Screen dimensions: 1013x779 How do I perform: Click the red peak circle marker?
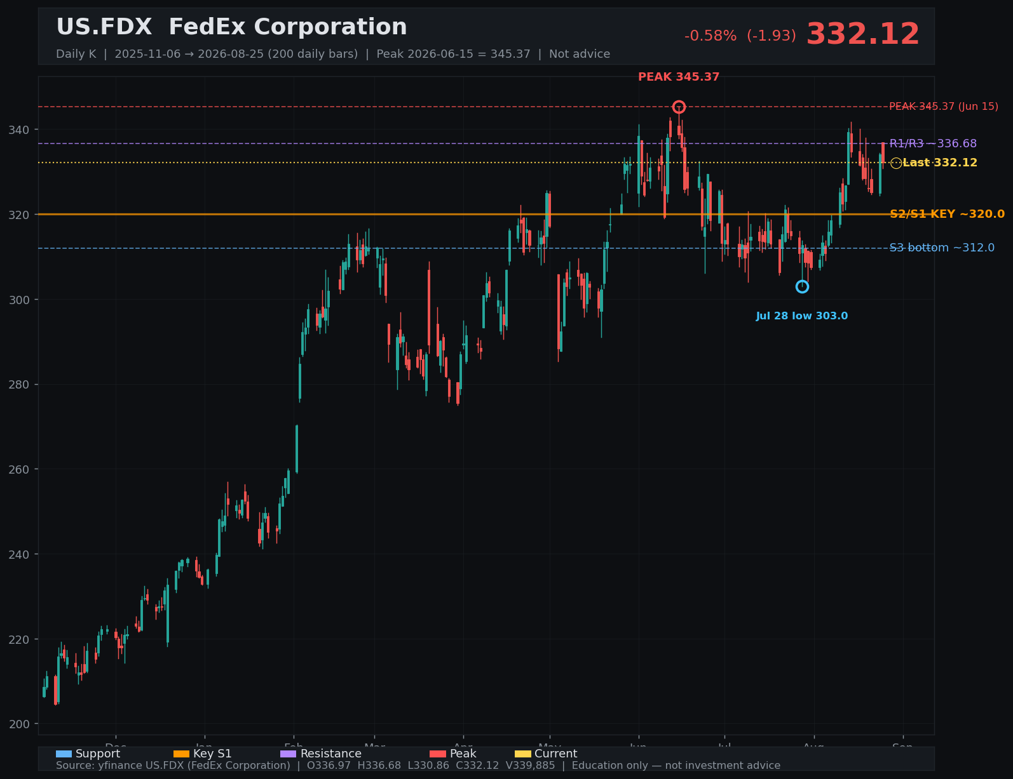pyautogui.click(x=679, y=107)
